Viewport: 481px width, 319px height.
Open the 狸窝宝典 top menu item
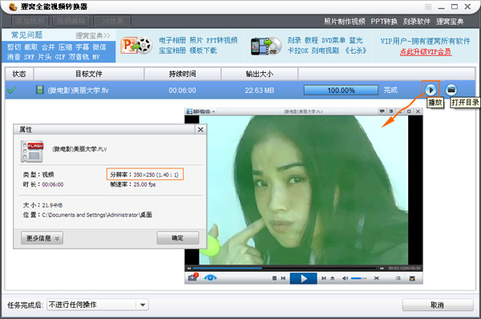(x=450, y=22)
